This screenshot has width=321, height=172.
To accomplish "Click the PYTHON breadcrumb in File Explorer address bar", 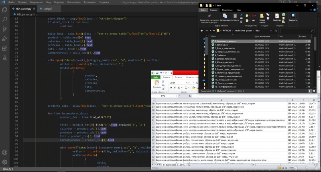I will click(227, 31).
